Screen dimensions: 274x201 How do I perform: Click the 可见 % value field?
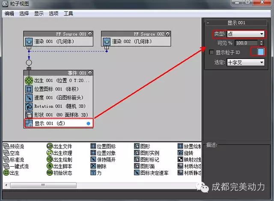pos(247,43)
